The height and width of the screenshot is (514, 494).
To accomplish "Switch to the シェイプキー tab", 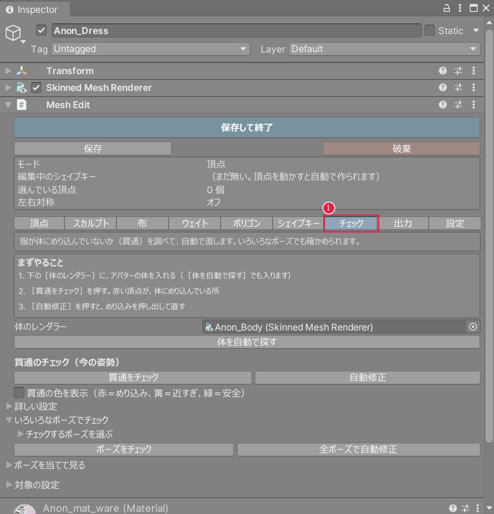I will (298, 223).
